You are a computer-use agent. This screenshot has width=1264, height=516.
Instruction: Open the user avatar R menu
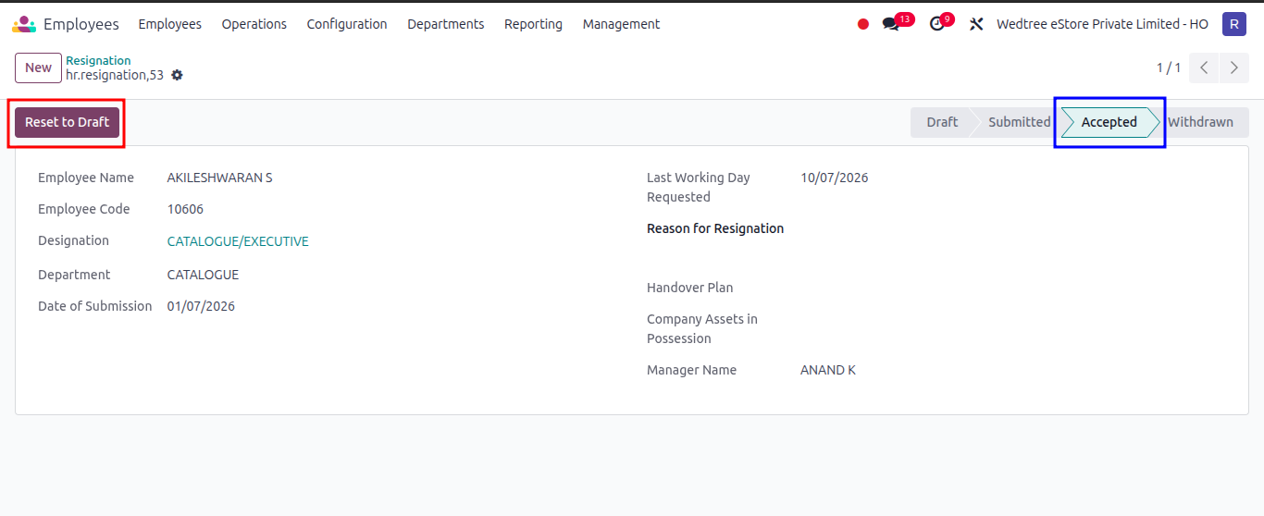[x=1233, y=24]
